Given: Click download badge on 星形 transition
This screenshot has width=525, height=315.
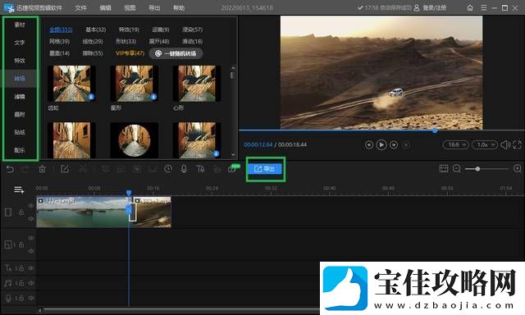Looking at the screenshot, I should [x=153, y=97].
